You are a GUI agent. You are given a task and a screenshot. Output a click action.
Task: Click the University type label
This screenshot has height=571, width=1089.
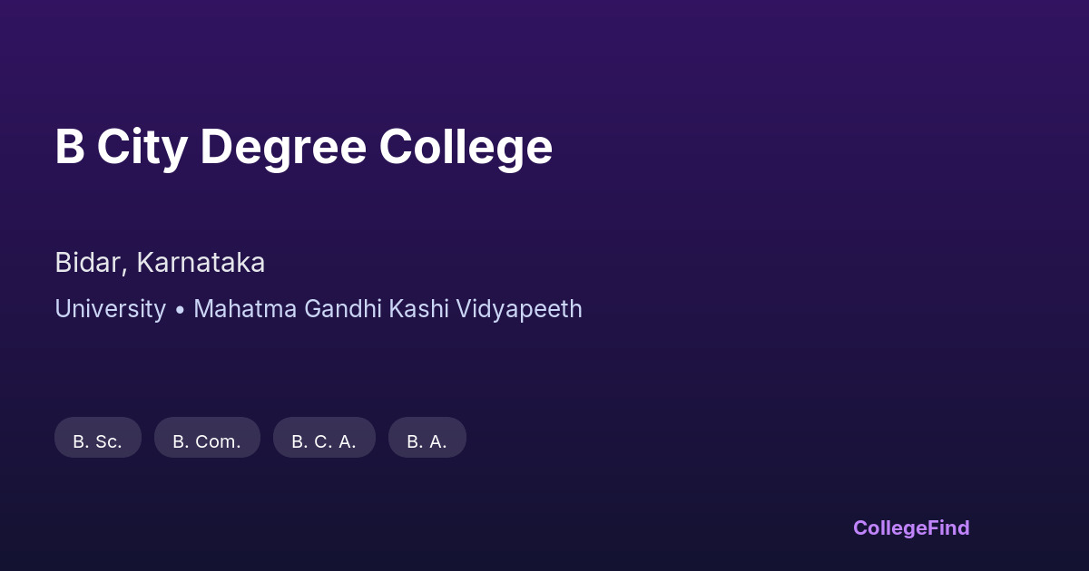[x=110, y=309]
